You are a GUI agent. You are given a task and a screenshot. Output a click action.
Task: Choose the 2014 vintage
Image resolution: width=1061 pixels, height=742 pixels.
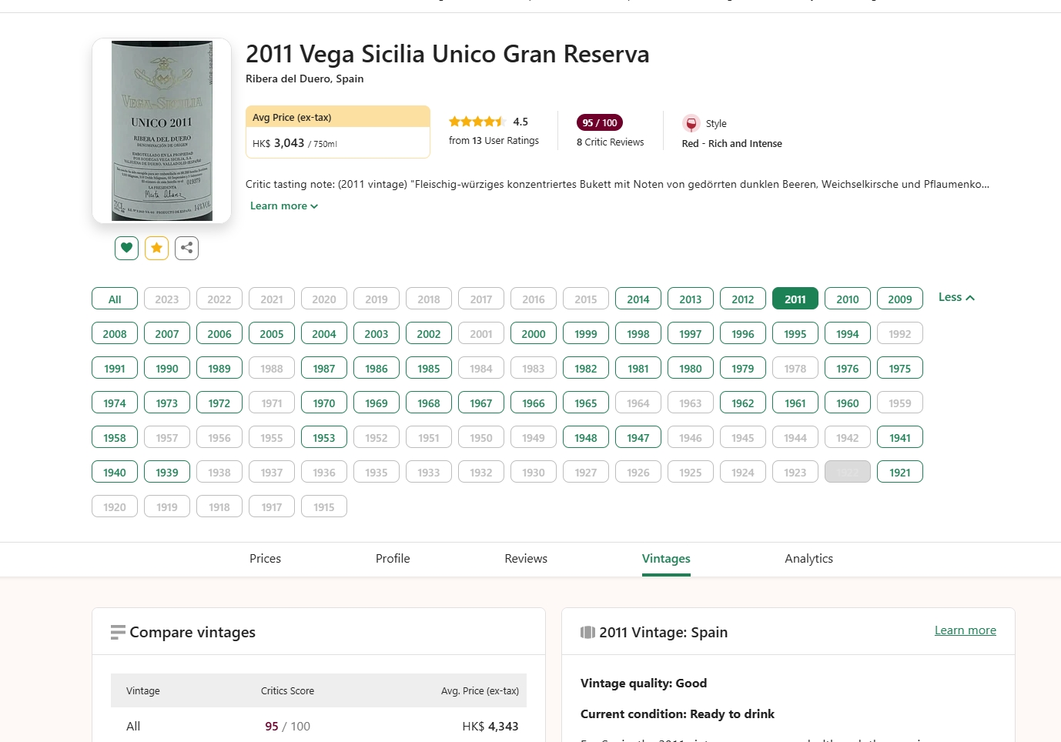tap(638, 299)
